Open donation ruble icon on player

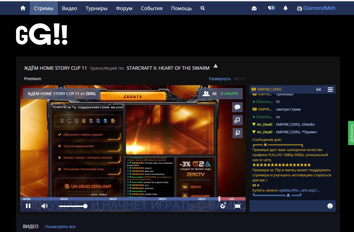pos(237,133)
